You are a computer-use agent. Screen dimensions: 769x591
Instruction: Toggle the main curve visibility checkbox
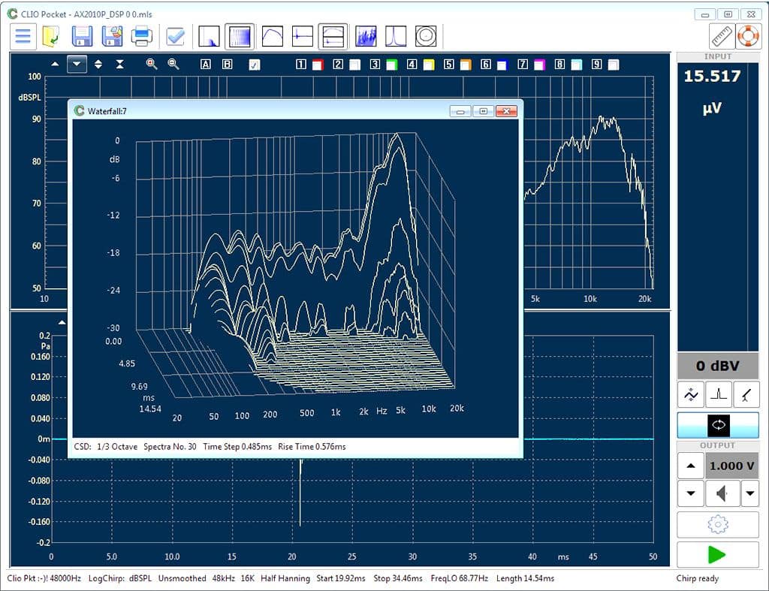coord(255,65)
